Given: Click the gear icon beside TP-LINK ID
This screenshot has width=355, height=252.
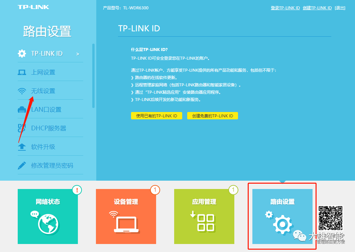Looking at the screenshot, I should 22,53.
